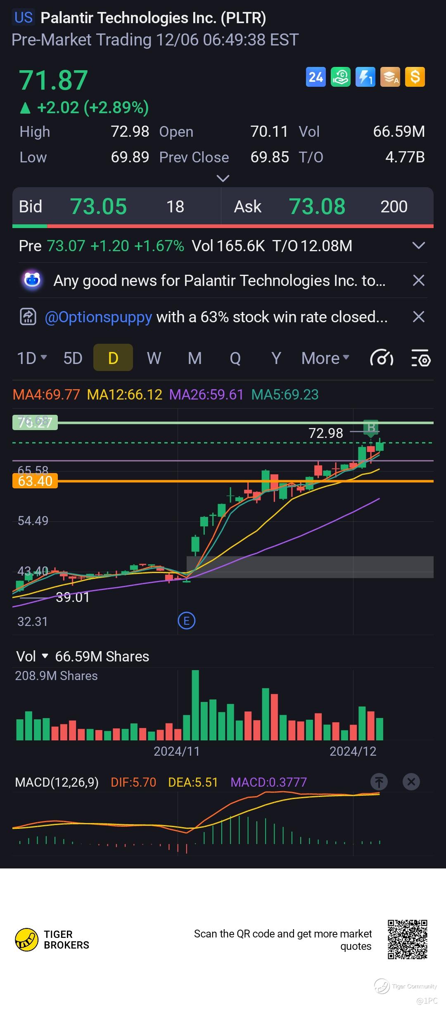Expand the pre-market data row
This screenshot has width=446, height=1011.
pyautogui.click(x=419, y=246)
